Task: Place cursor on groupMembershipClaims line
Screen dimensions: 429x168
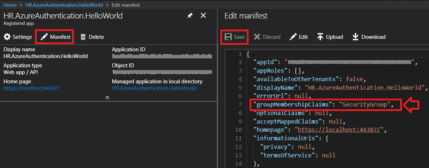Action: 323,105
